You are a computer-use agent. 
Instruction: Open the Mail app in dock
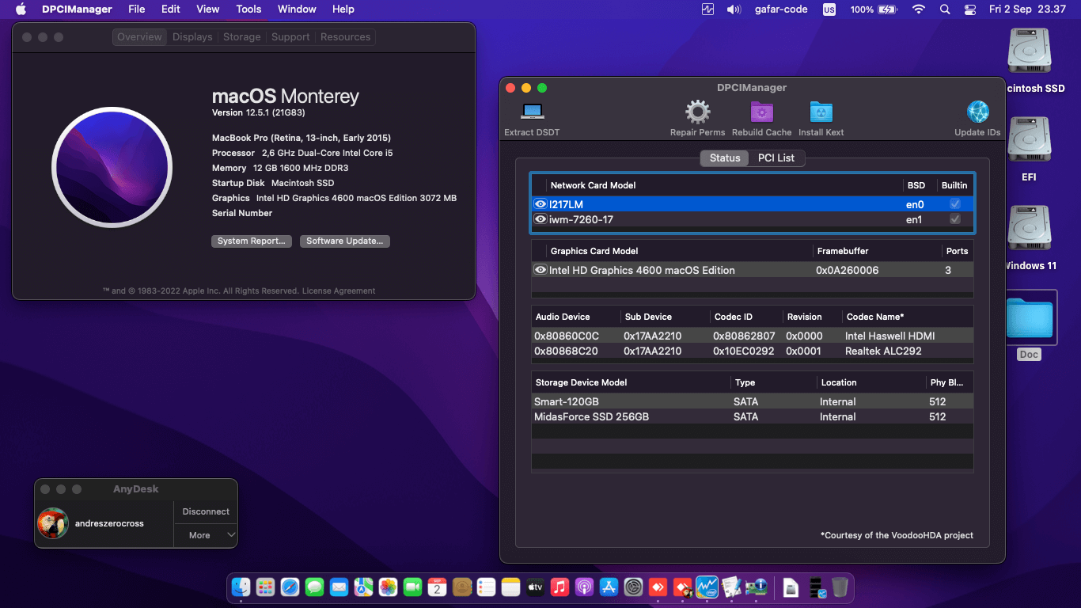(x=339, y=587)
